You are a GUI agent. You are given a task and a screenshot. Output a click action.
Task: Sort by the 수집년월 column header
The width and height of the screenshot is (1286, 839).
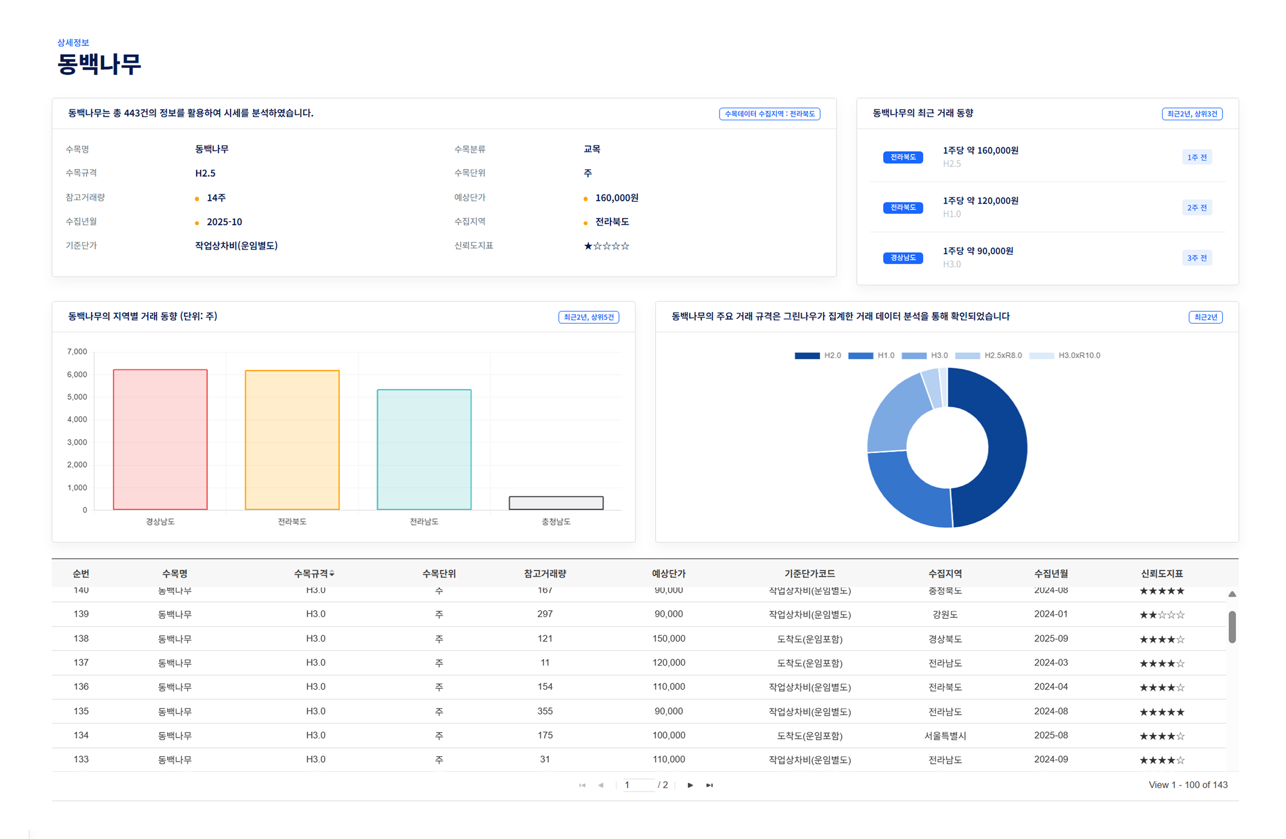(x=1050, y=574)
